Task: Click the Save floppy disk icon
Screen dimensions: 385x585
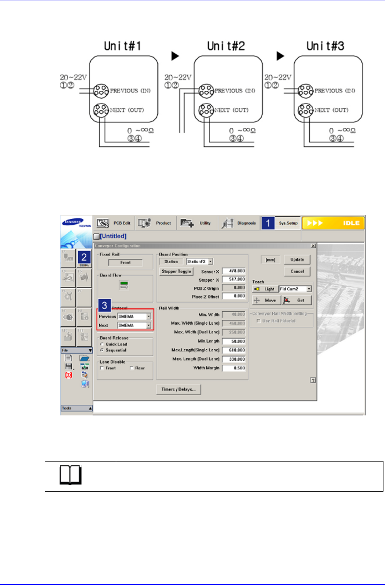Action: tap(68, 367)
